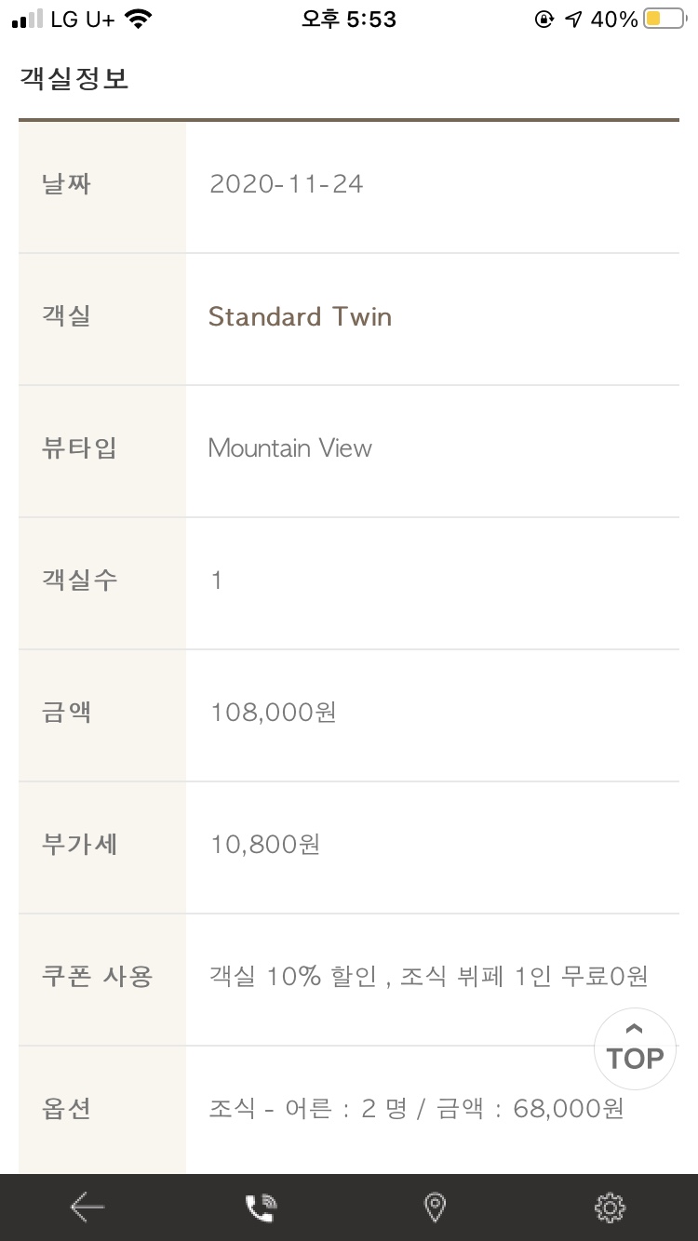Tap the location services arrow icon
698x1241 pixels.
(573, 19)
